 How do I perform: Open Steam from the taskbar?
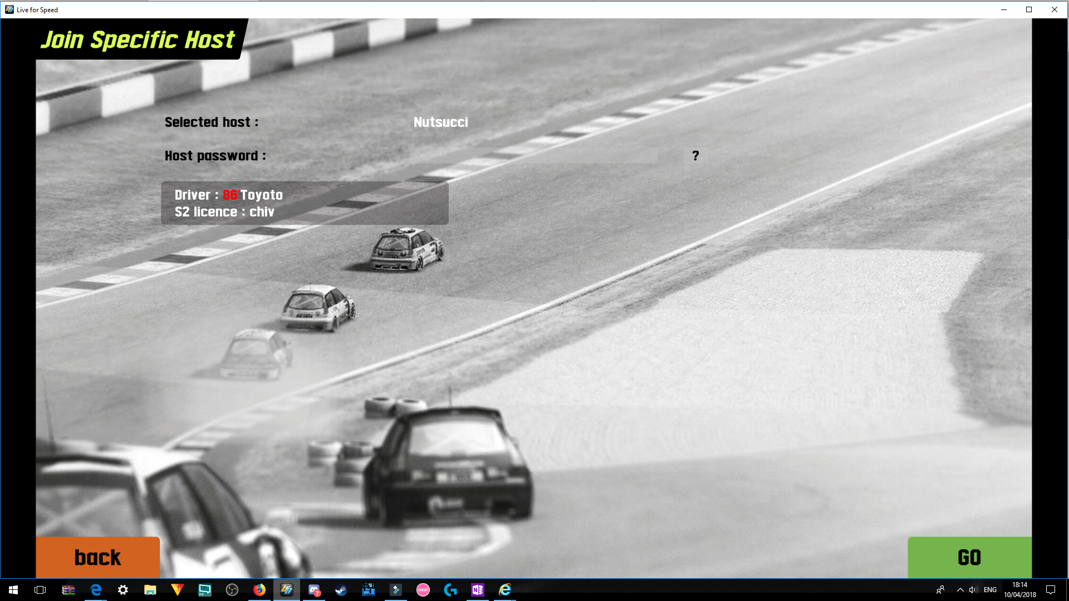(x=341, y=590)
